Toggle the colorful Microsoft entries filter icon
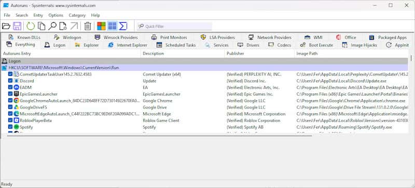Screen dimensions: 415x188 point(101,26)
